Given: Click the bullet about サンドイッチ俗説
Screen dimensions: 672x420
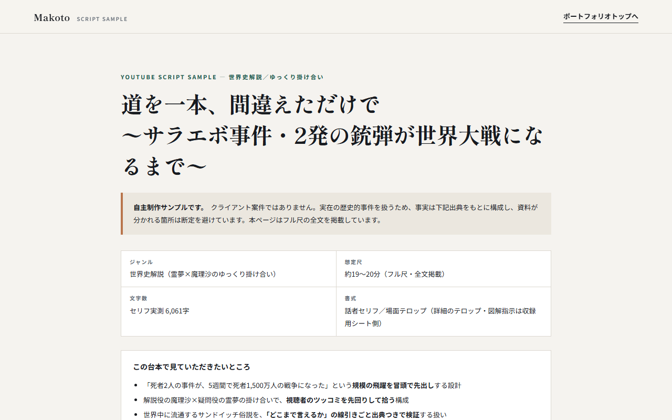Looking at the screenshot, I should pyautogui.click(x=295, y=415).
